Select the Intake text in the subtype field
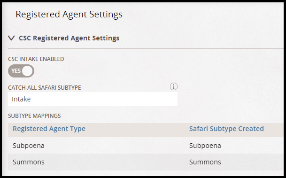This screenshot has height=178, width=286. pos(21,99)
